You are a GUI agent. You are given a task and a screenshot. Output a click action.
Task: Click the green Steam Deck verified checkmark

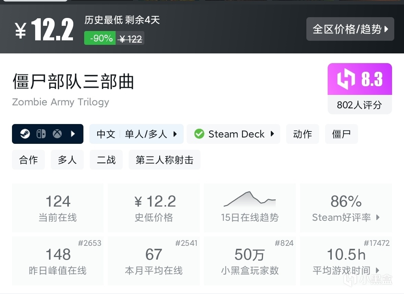pos(199,134)
